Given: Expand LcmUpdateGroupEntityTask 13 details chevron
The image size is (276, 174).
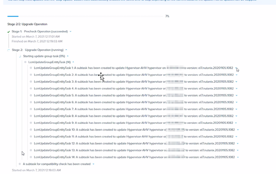Looking at the screenshot, I should tap(238, 151).
